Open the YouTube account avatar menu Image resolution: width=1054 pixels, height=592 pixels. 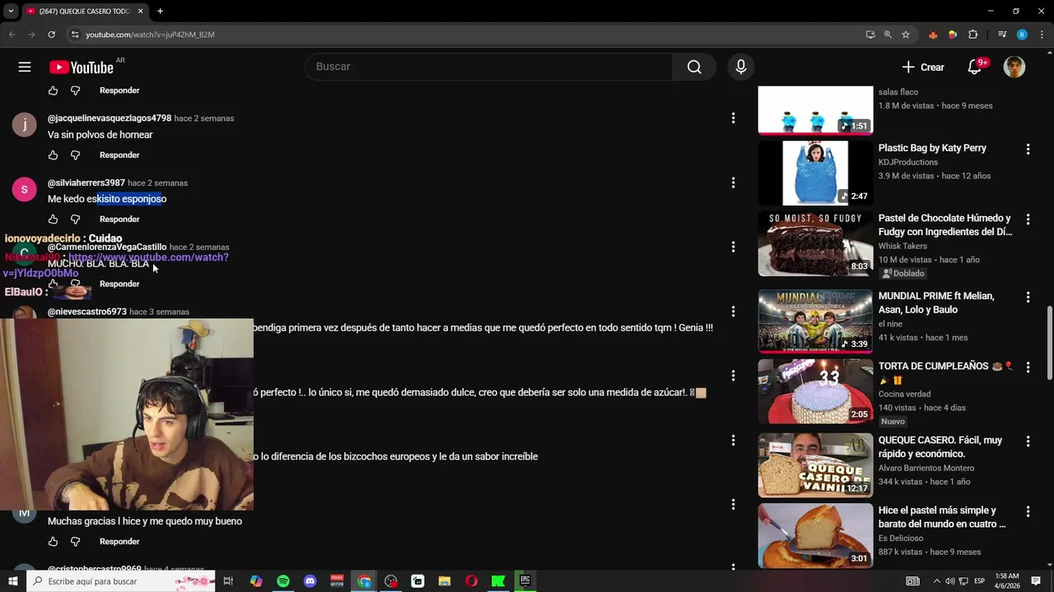click(x=1014, y=67)
